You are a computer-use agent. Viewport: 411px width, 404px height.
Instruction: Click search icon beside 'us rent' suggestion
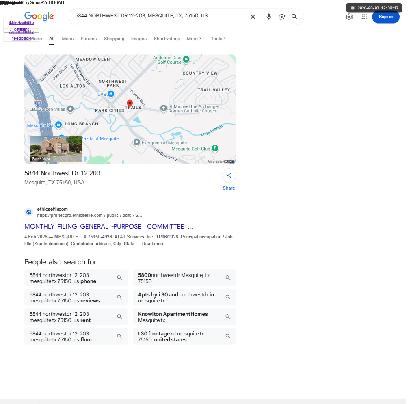pos(119,317)
